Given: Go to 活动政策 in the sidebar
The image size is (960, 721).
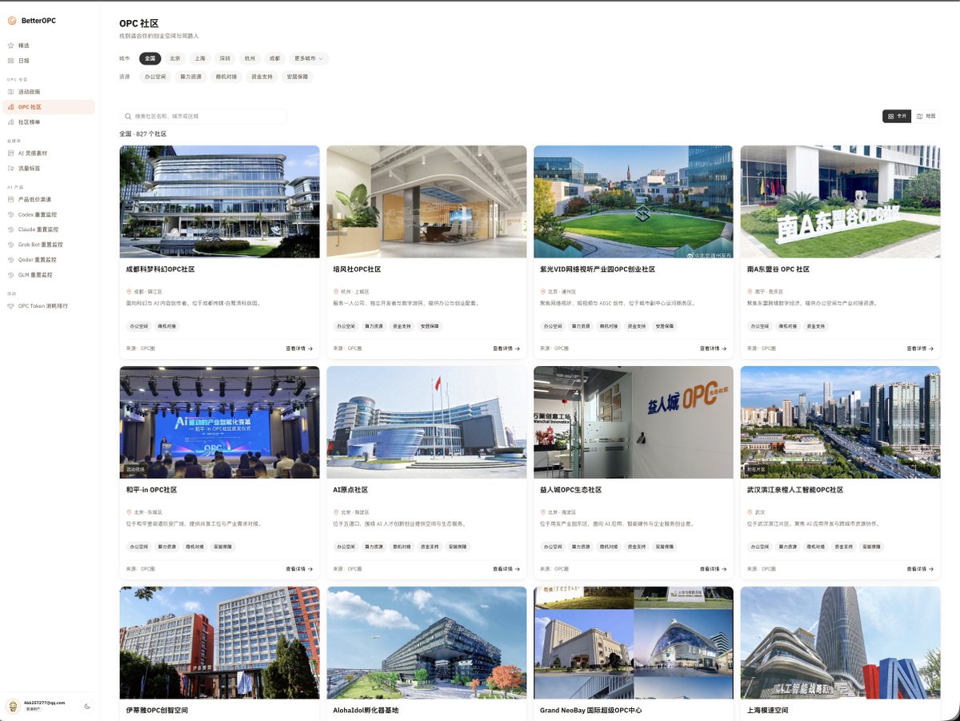Looking at the screenshot, I should coord(50,92).
